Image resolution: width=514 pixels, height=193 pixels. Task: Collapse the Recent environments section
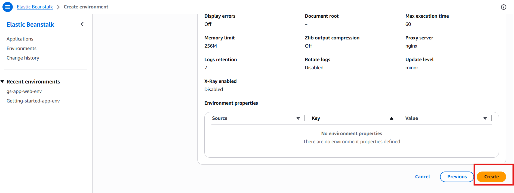pos(2,82)
